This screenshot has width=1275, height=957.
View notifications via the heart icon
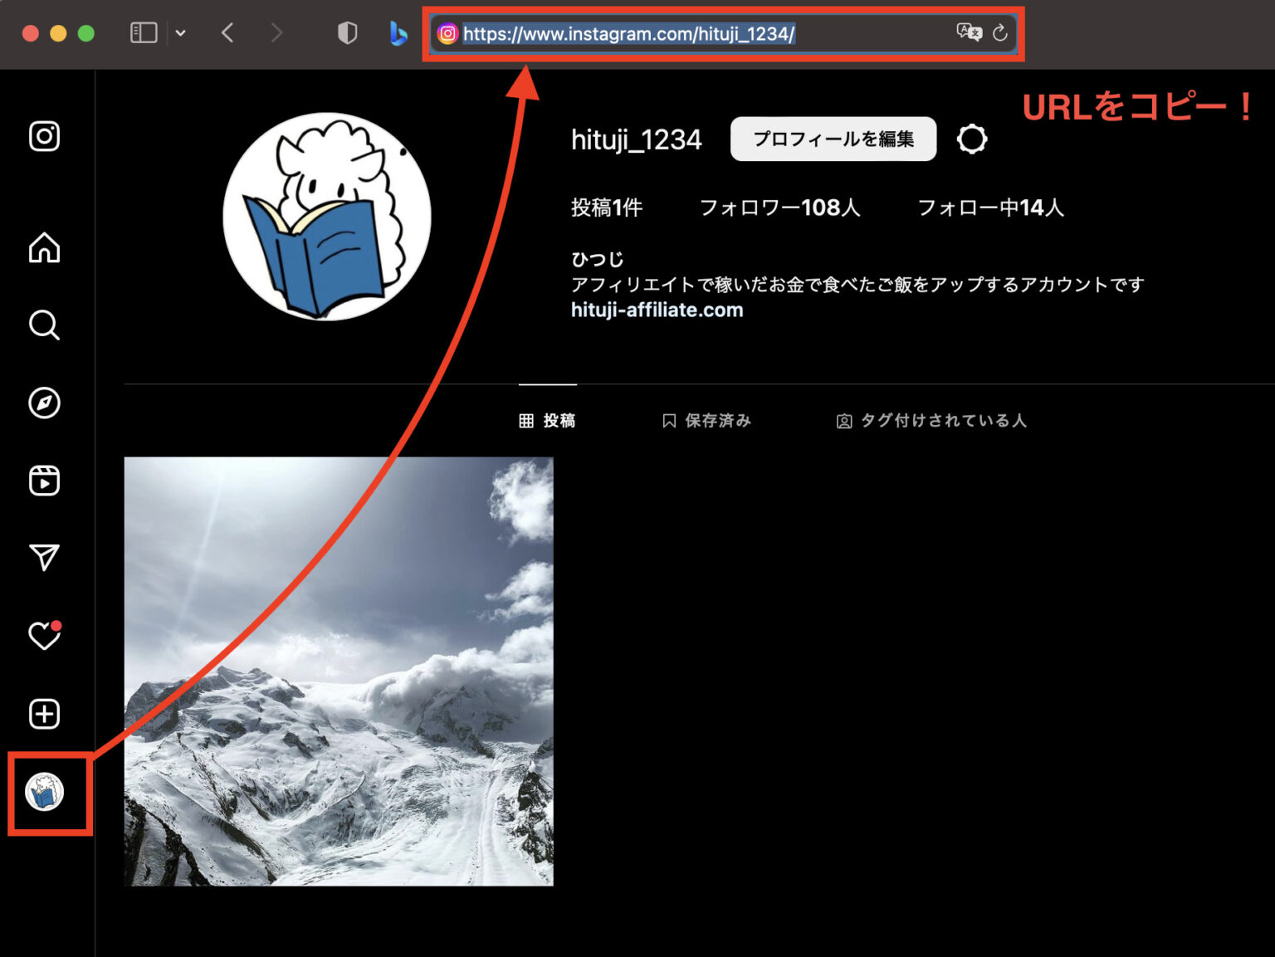[44, 636]
